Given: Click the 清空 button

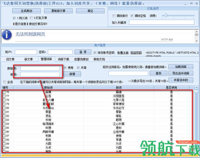Looking at the screenshot, I should click(90, 11).
